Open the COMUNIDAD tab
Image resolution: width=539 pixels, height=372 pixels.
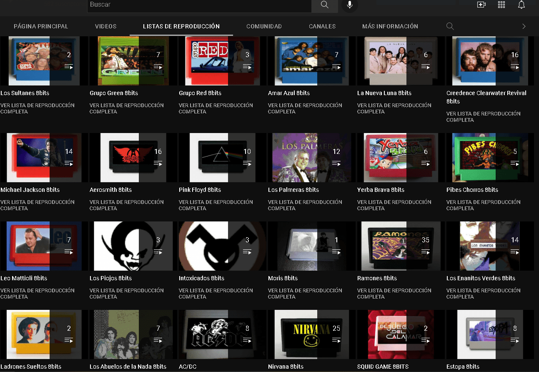pos(264,26)
